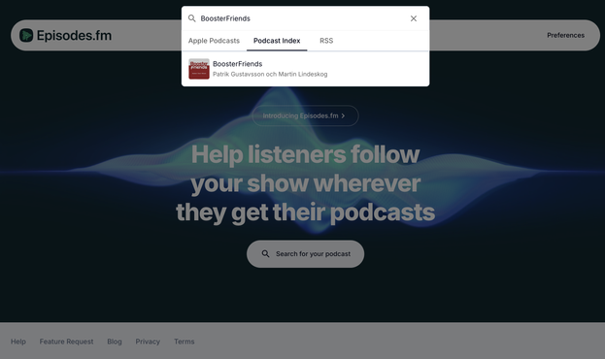The height and width of the screenshot is (359, 605).
Task: Open the Blog footer link
Action: [115, 342]
